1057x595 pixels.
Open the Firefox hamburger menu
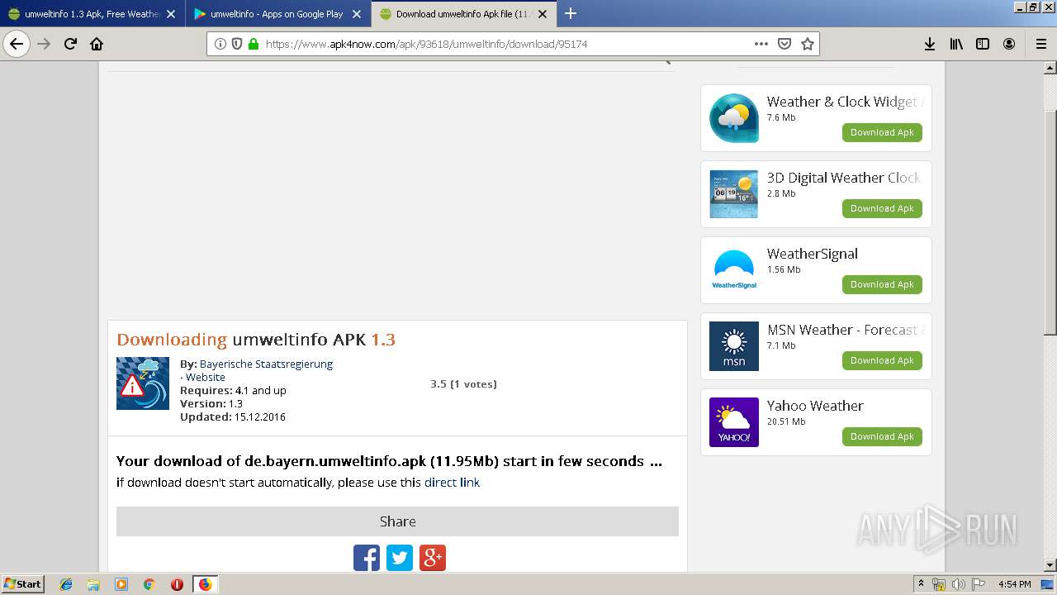[1040, 44]
